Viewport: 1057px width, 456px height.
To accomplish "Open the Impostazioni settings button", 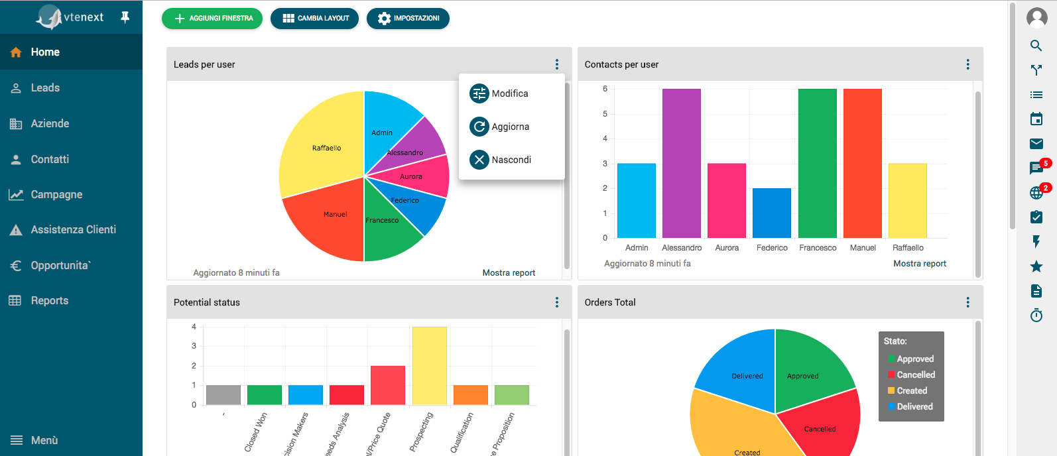I will click(x=408, y=19).
